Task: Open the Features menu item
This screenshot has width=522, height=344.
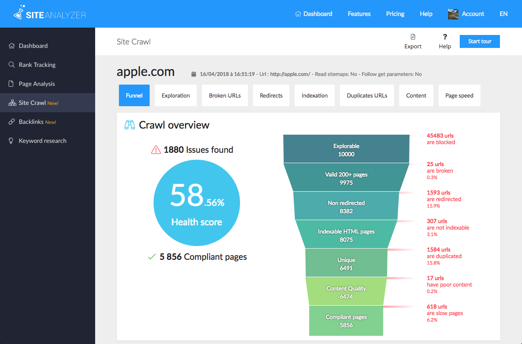Action: (359, 14)
